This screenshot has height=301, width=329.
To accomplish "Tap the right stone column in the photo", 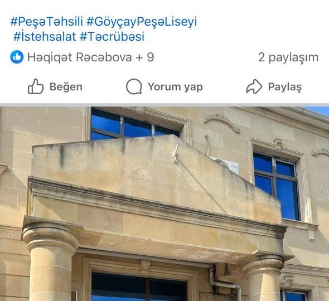I will [x=263, y=277].
